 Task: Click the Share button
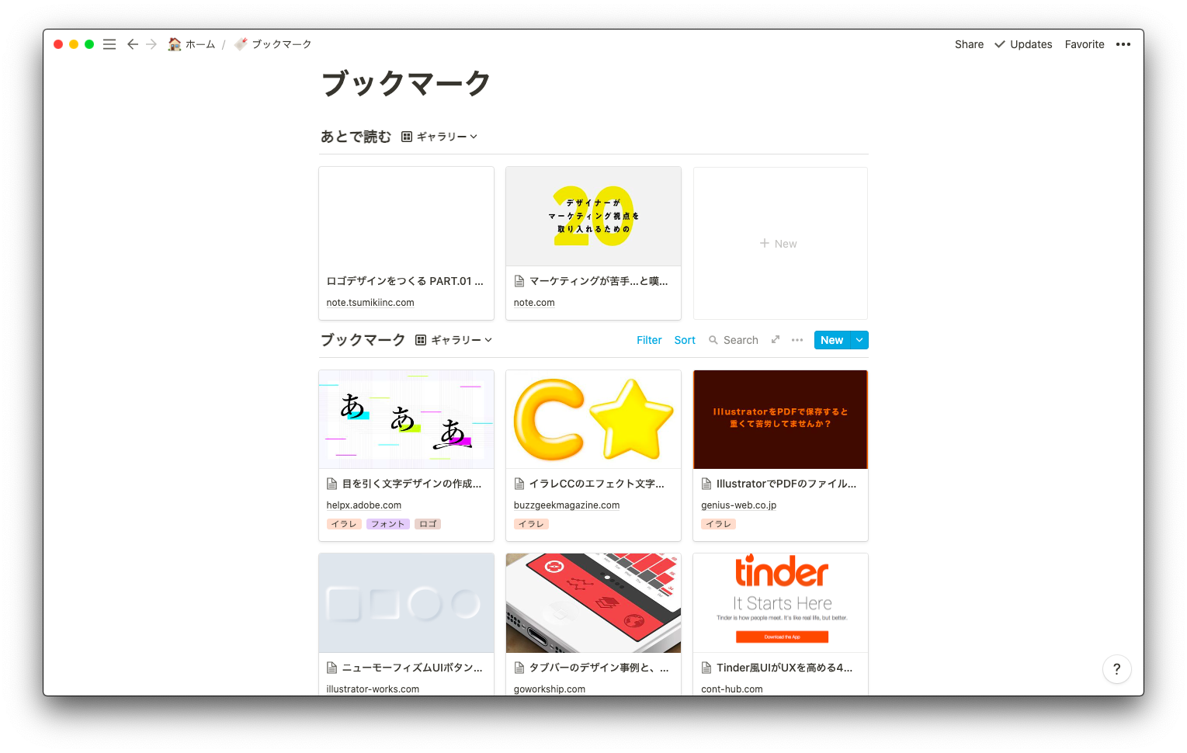click(969, 44)
